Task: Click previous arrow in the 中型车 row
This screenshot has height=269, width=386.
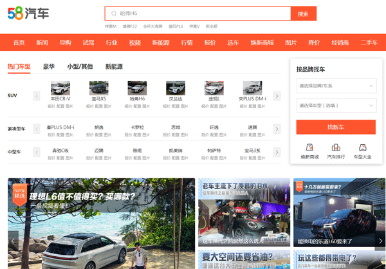Action: tap(37, 153)
